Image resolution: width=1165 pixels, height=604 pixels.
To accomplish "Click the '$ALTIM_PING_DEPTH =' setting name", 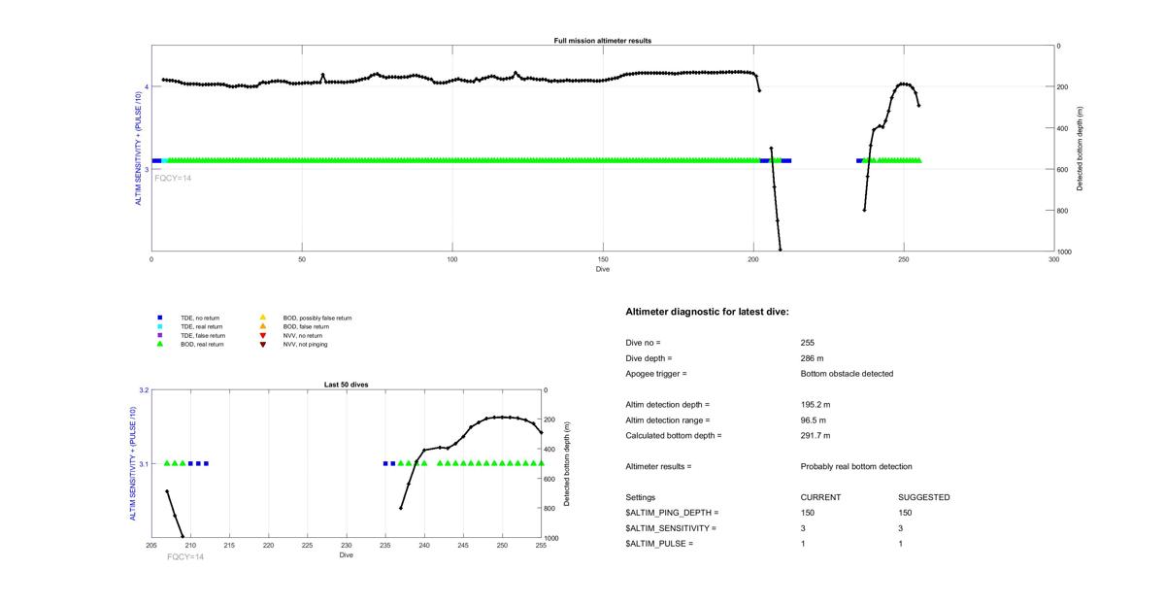I will pyautogui.click(x=673, y=513).
